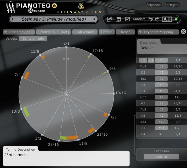Viewport: 187px width, 168px height.
Task: Expand the Temperament dropdown
Action: [x=19, y=32]
